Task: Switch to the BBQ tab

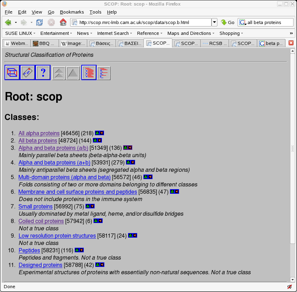Action: tap(45, 43)
